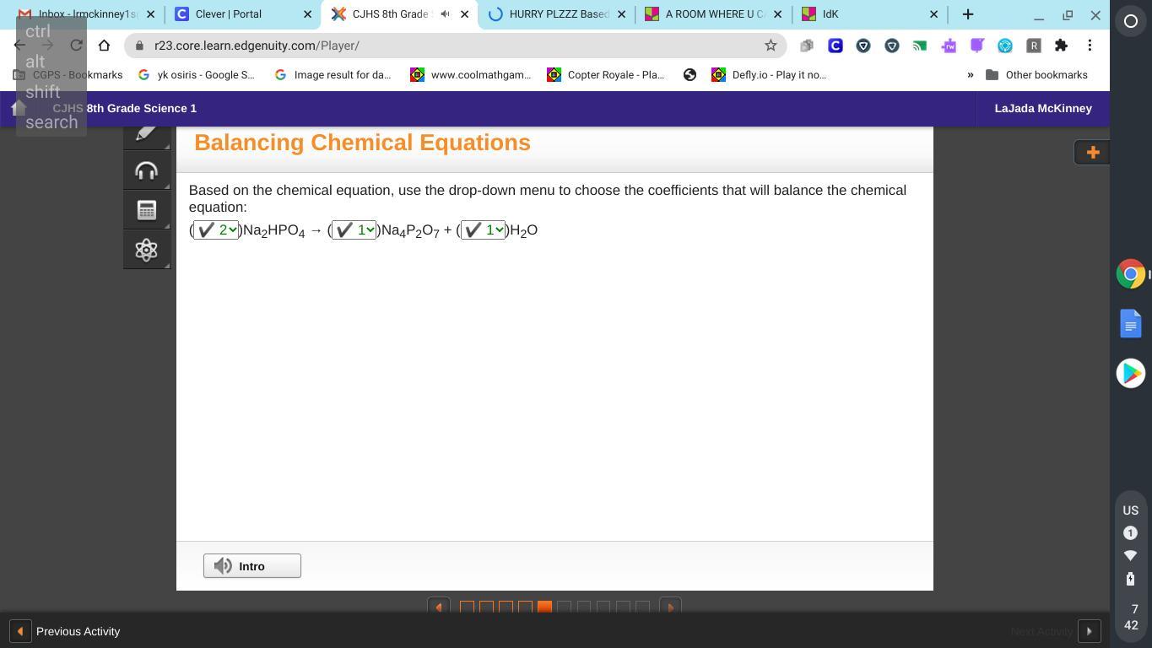Click the Clever extension icon in the toolbar
This screenshot has width=1152, height=648.
(835, 46)
